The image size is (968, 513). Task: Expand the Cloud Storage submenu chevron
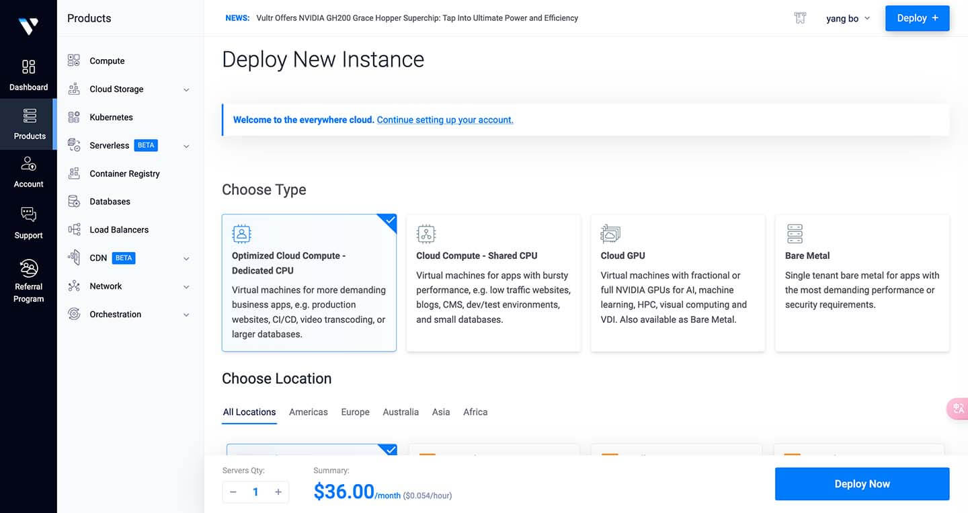pyautogui.click(x=186, y=89)
